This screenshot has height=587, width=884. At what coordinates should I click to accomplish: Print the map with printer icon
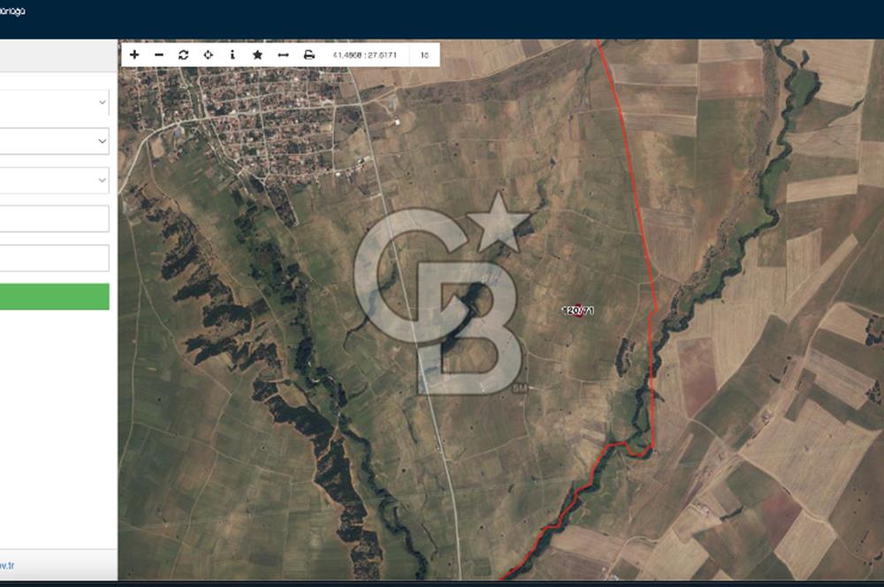click(309, 55)
